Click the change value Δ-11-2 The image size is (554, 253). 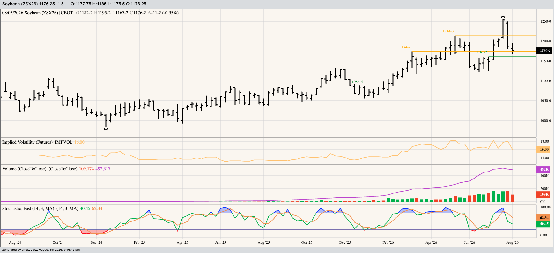pos(154,13)
